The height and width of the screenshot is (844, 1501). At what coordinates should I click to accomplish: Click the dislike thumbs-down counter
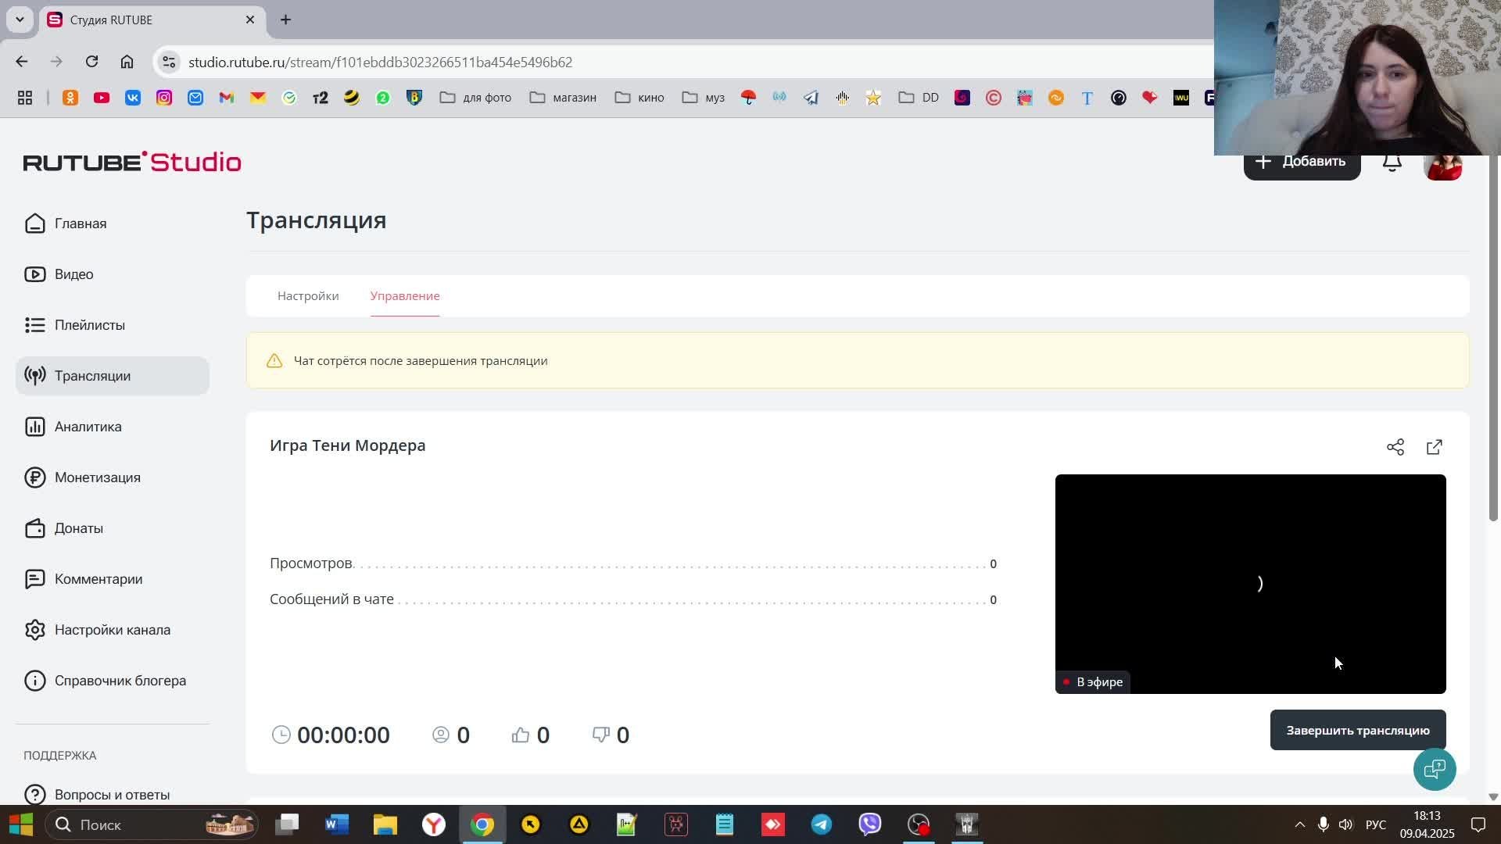[x=611, y=735]
